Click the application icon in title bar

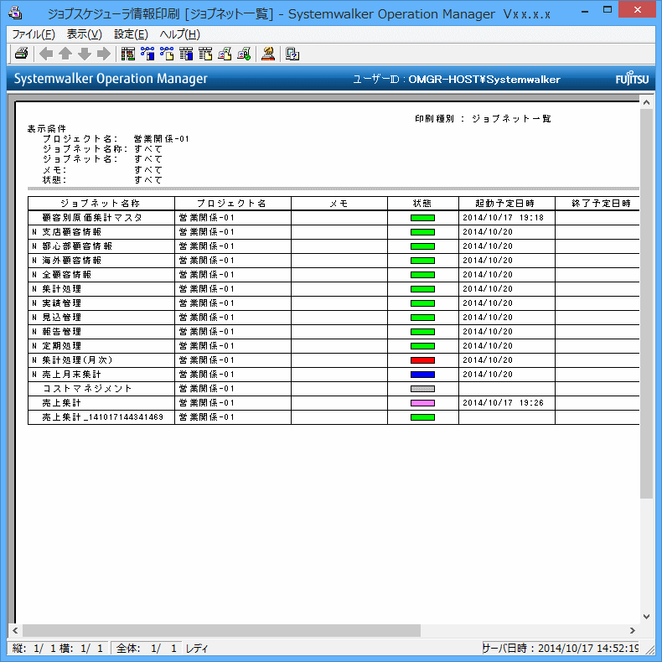16,13
